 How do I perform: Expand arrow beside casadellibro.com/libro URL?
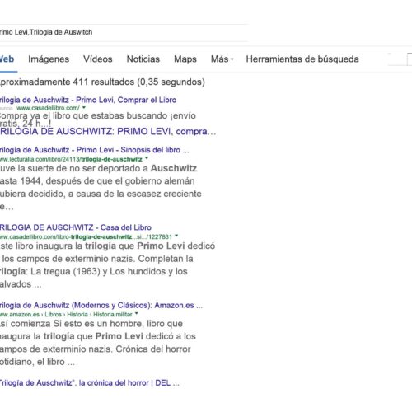click(x=176, y=236)
